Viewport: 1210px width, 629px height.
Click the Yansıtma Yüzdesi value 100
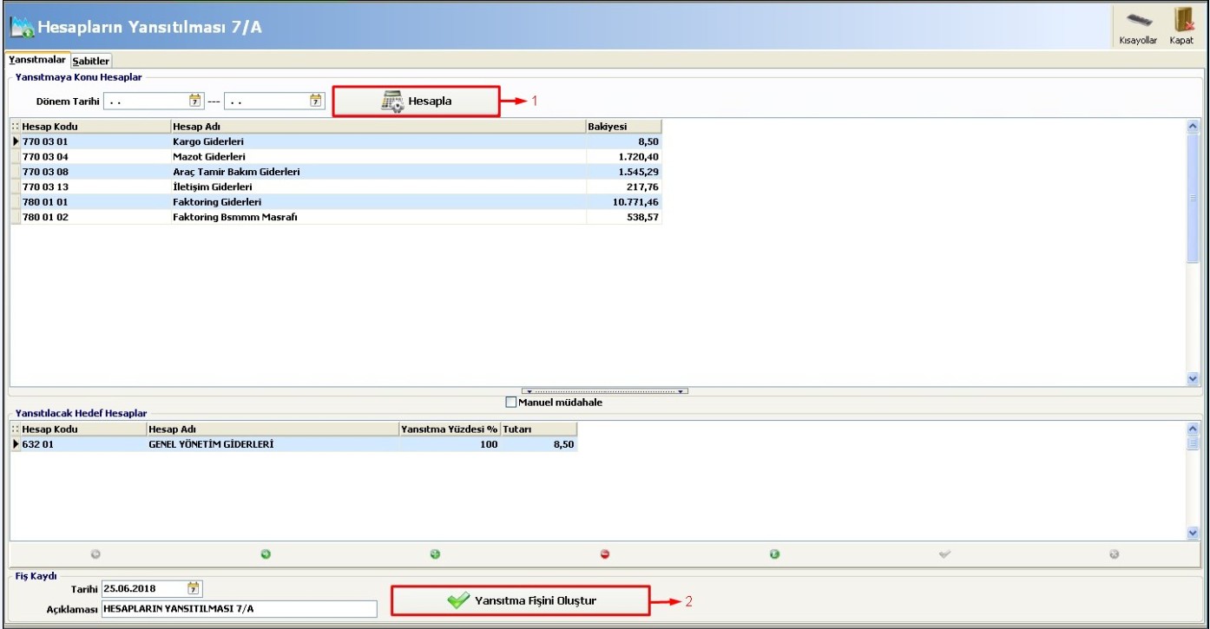pos(489,445)
